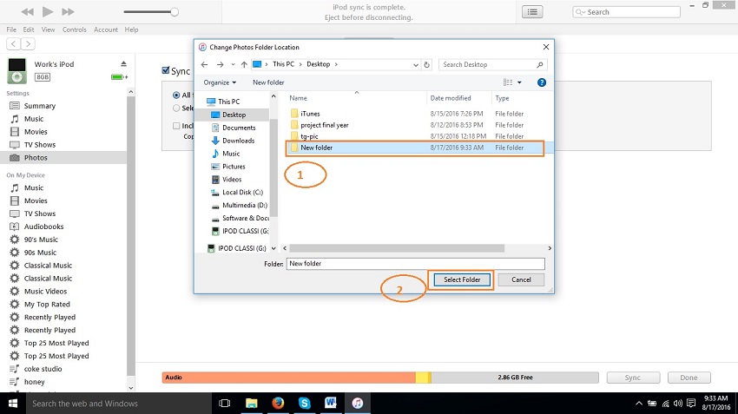Go up one folder level arrow
The height and width of the screenshot is (414, 738).
[x=244, y=64]
